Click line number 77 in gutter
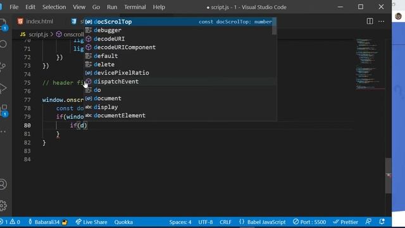Screen dimensions: 405x228 [27, 100]
